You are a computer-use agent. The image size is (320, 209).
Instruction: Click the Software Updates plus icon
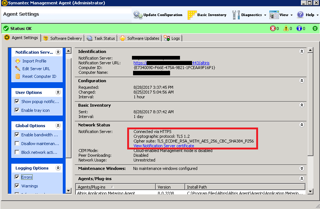tap(122, 38)
